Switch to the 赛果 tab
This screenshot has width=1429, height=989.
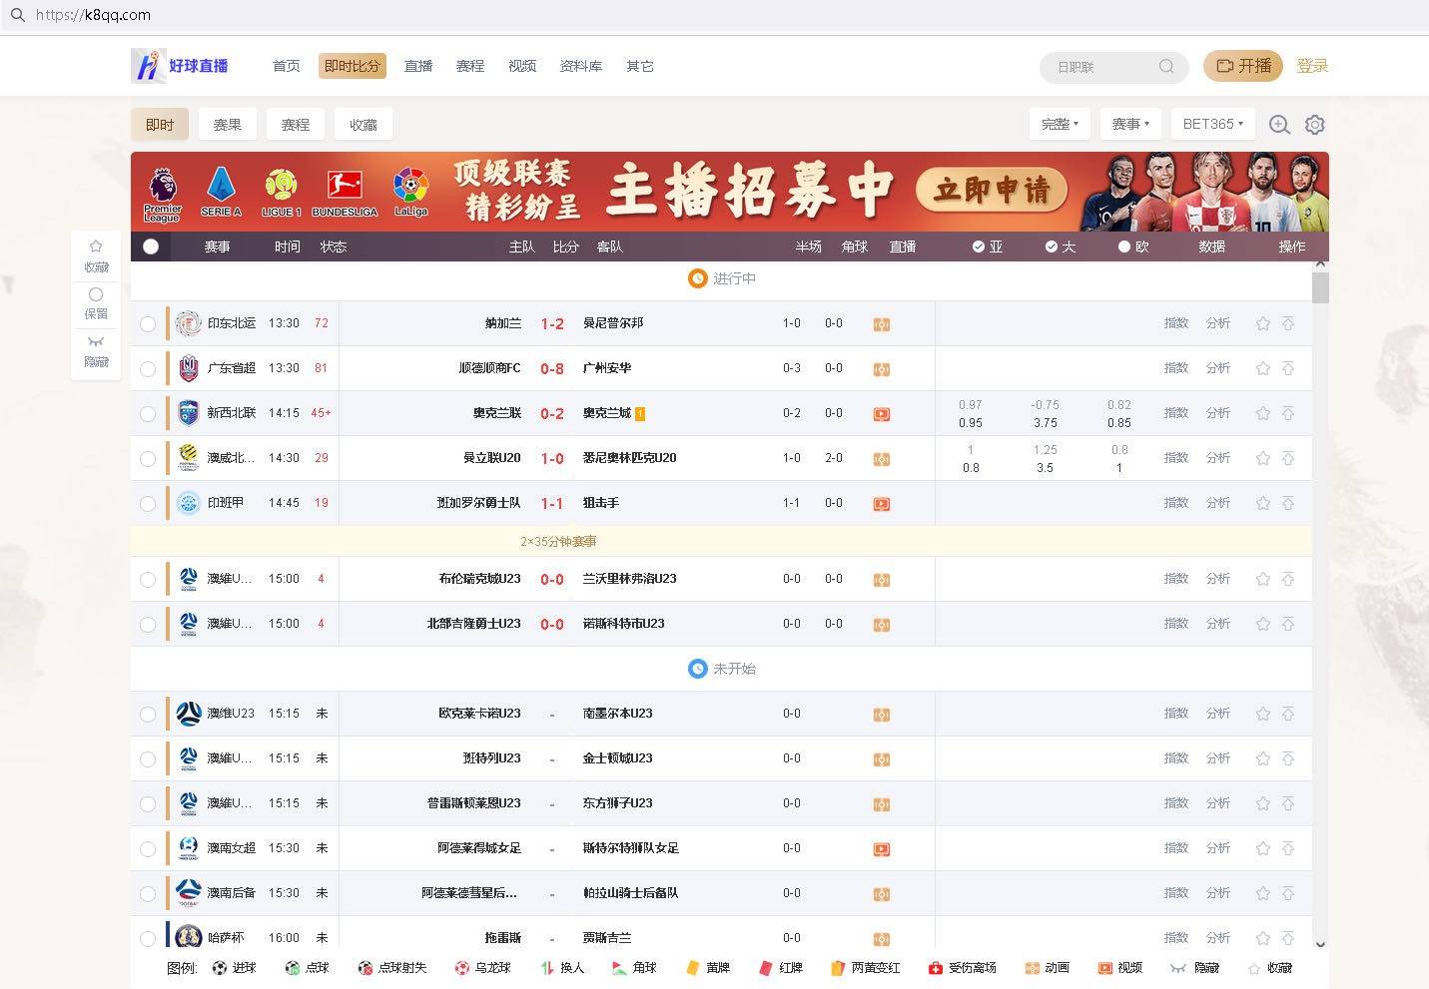228,125
